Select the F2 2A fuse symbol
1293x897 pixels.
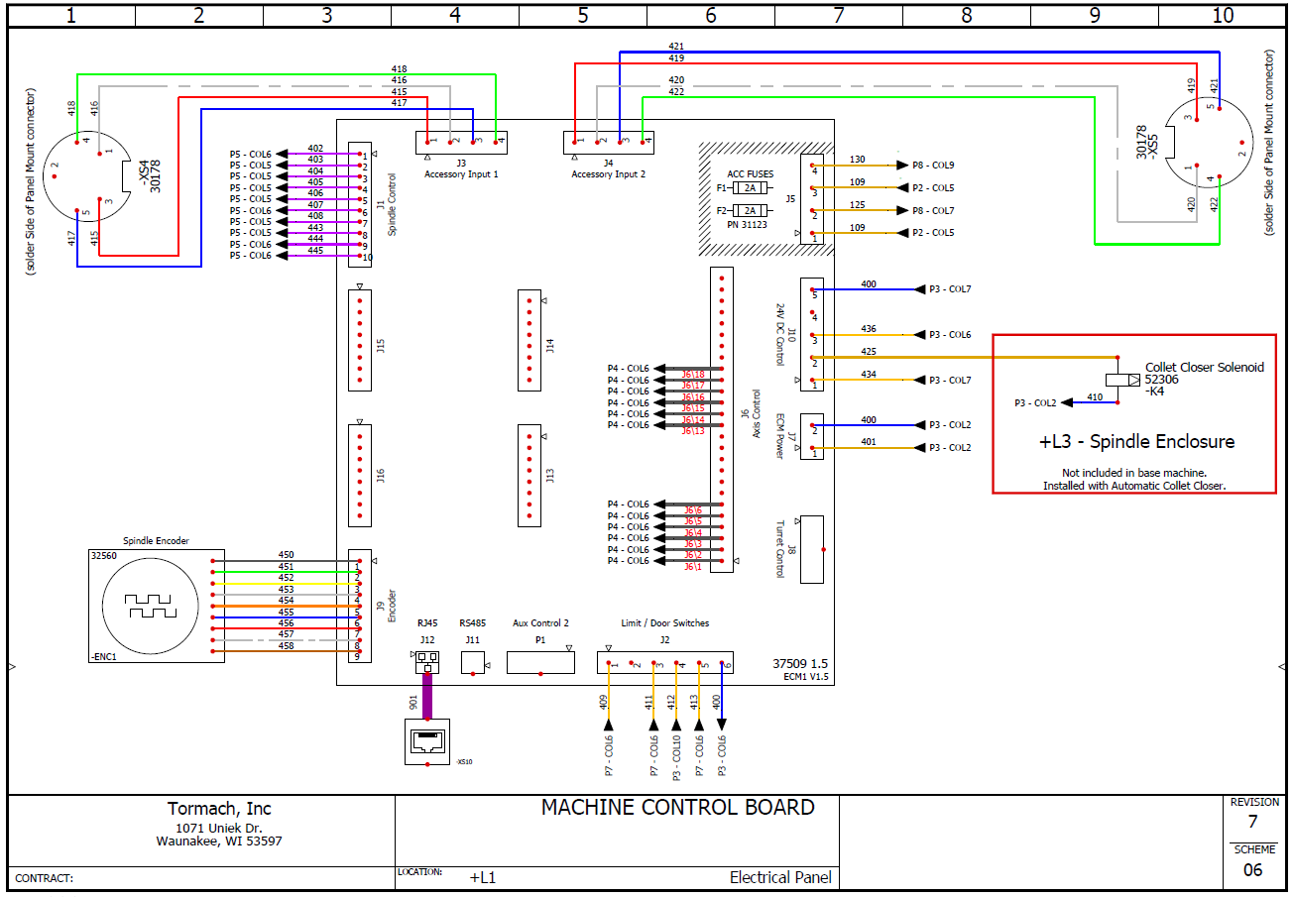[751, 210]
